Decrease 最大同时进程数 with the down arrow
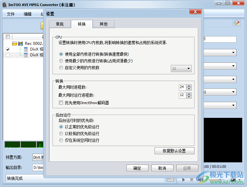Image resolution: width=247 pixels, height=187 pixels. (189, 89)
